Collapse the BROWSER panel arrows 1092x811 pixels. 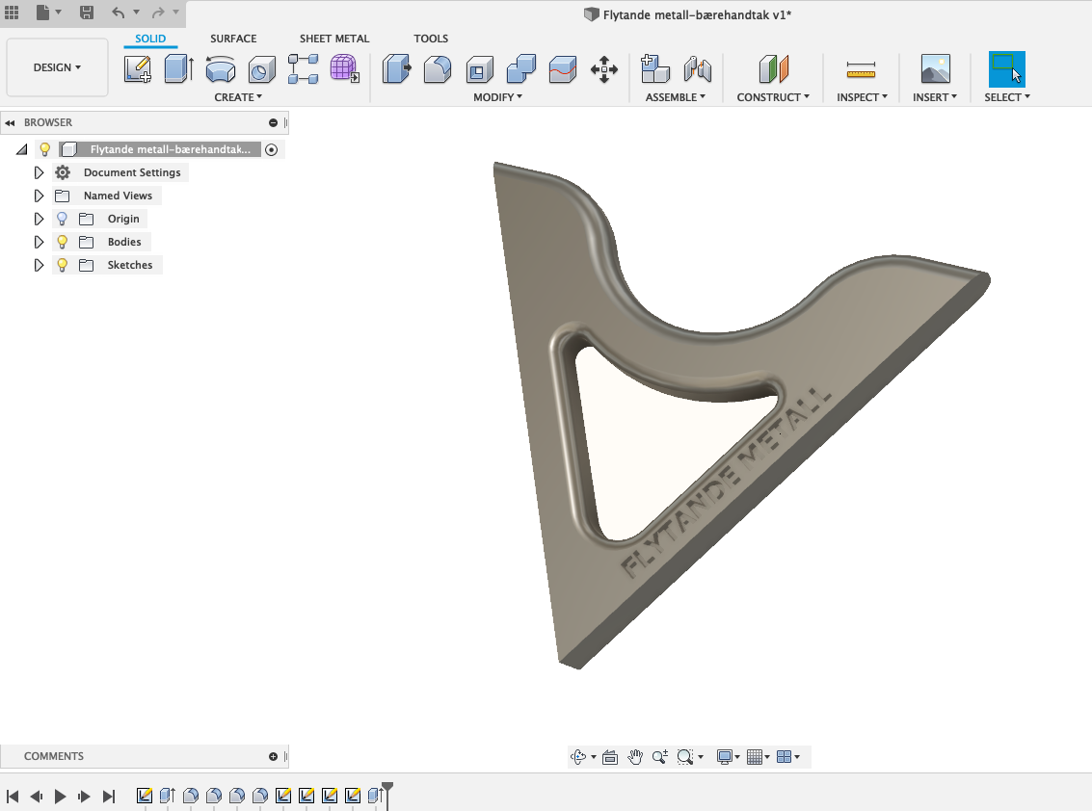[x=10, y=122]
